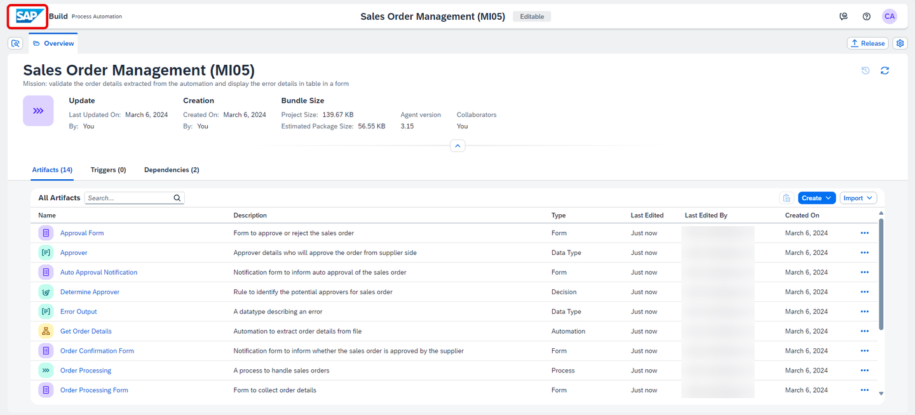915x415 pixels.
Task: Click the Order Confirmation Form icon
Action: (46, 351)
